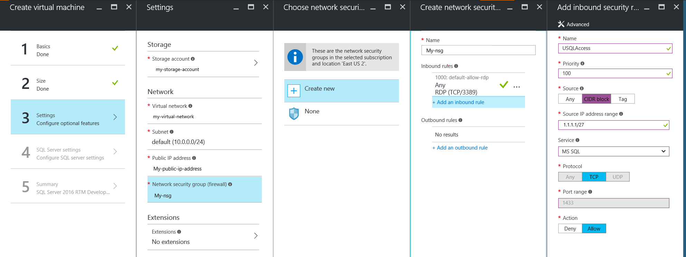Set Protocol to TCP

pyautogui.click(x=594, y=177)
